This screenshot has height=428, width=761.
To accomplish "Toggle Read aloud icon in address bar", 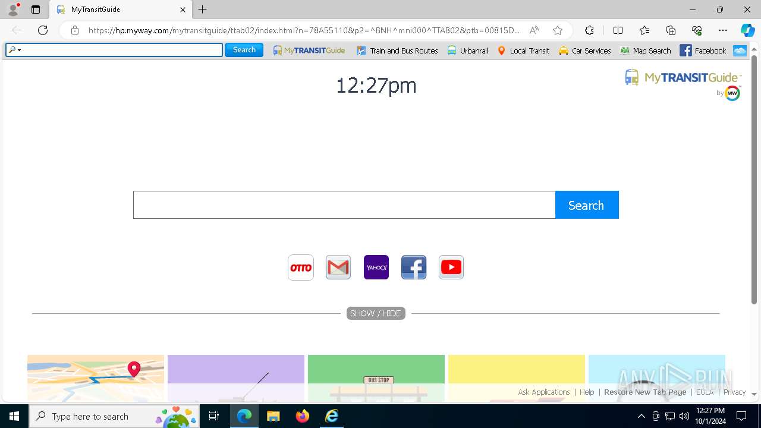I will 534,30.
